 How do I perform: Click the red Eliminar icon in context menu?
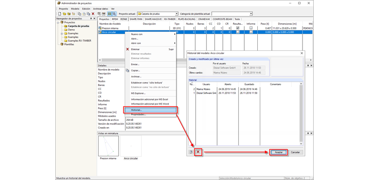tap(128, 49)
